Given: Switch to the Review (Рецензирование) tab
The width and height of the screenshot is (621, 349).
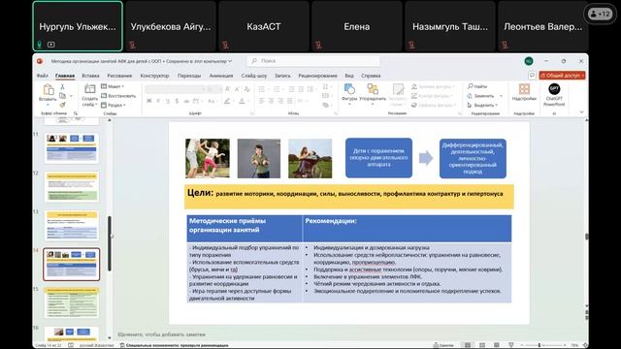Looking at the screenshot, I should tap(317, 76).
